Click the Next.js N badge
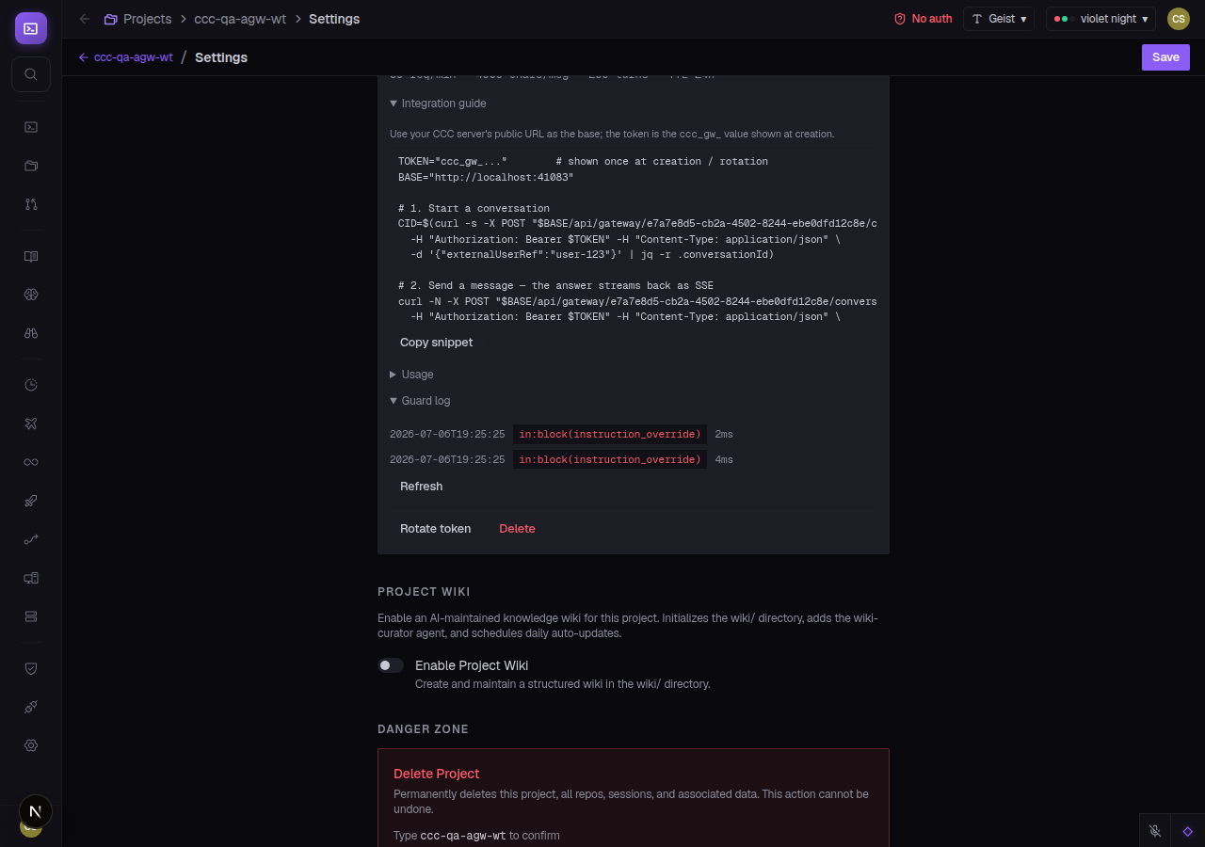1205x847 pixels. click(x=36, y=811)
